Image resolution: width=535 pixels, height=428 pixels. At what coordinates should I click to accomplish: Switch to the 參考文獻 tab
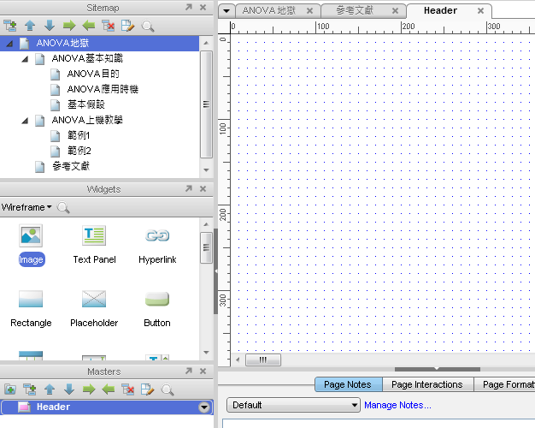tap(355, 10)
